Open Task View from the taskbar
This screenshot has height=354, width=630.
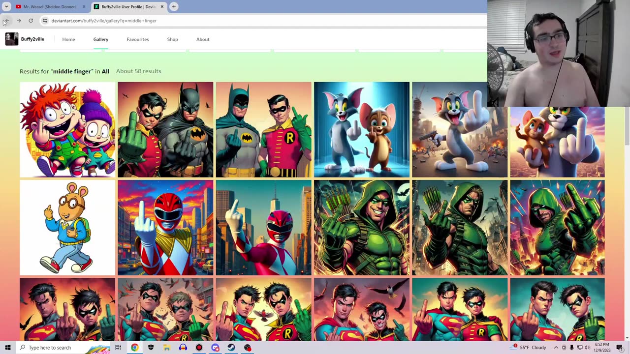point(118,348)
